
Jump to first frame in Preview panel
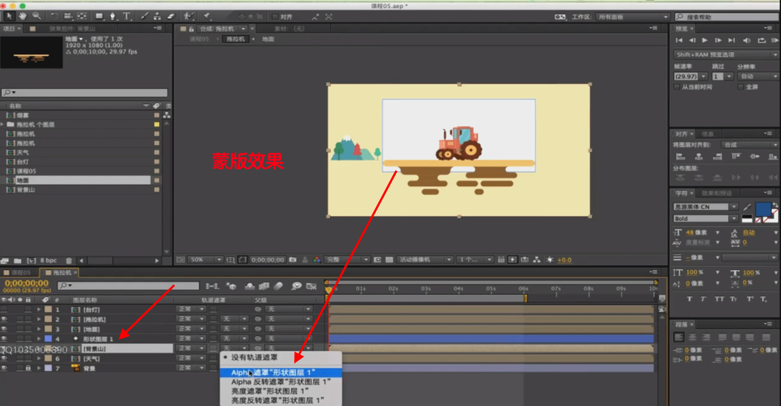[x=679, y=41]
